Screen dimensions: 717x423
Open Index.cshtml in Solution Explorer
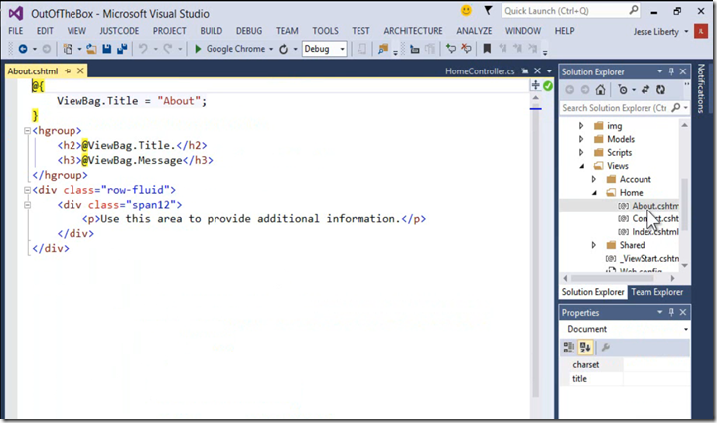(655, 232)
